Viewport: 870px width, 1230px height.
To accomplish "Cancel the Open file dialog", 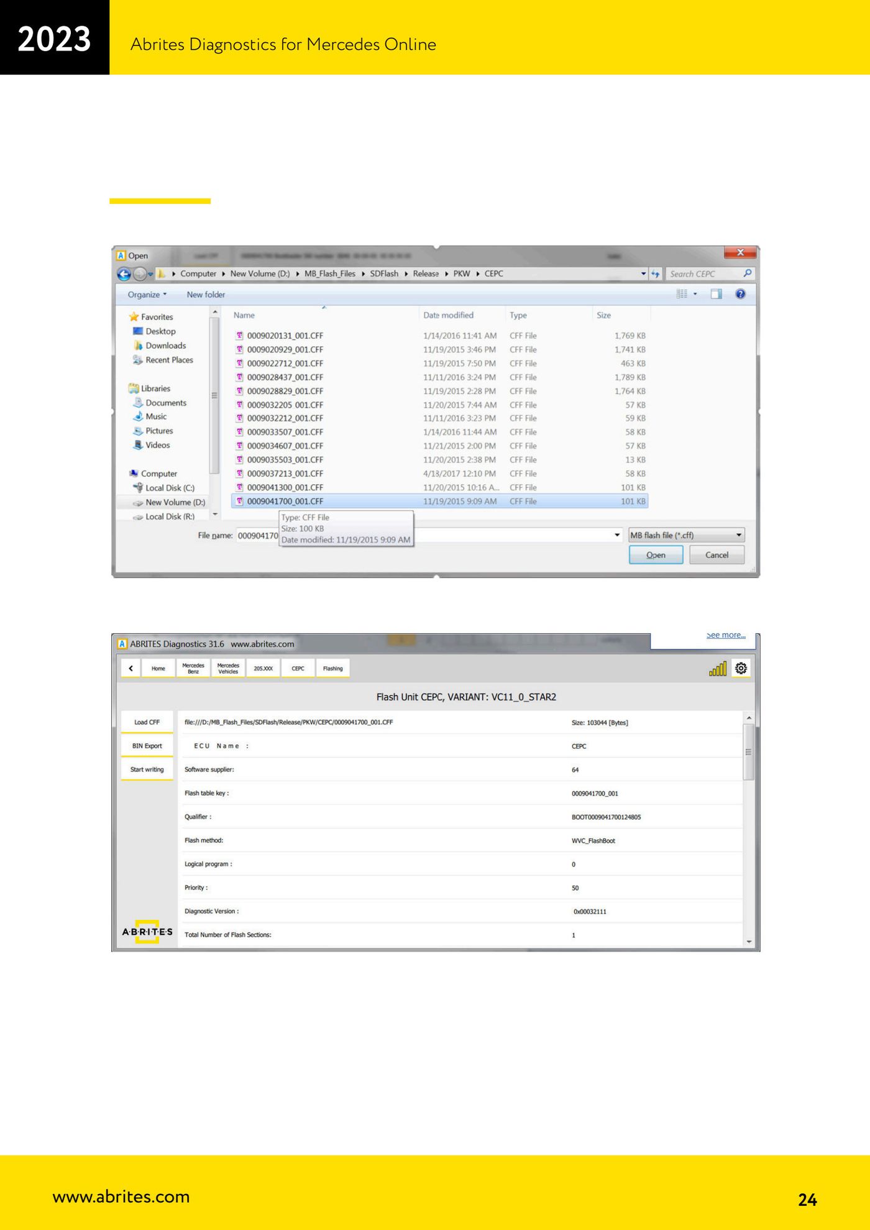I will [717, 555].
